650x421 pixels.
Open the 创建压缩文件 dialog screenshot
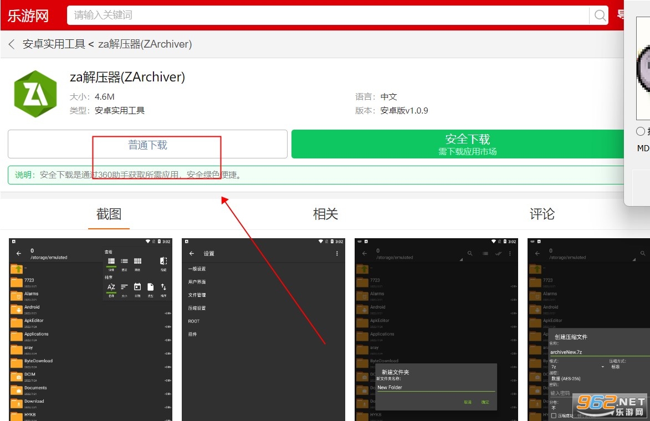tap(588, 330)
